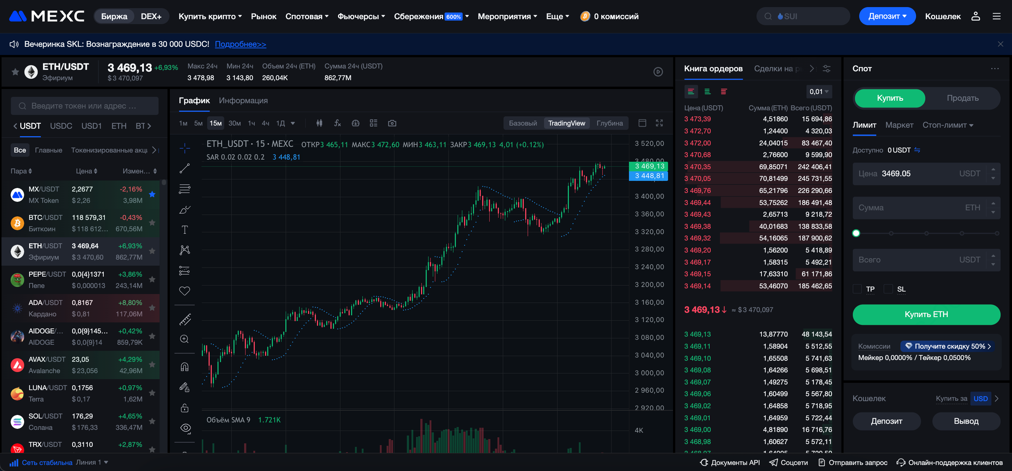This screenshot has height=471, width=1012.
Task: Open the candlestick chart type selector
Action: click(319, 123)
